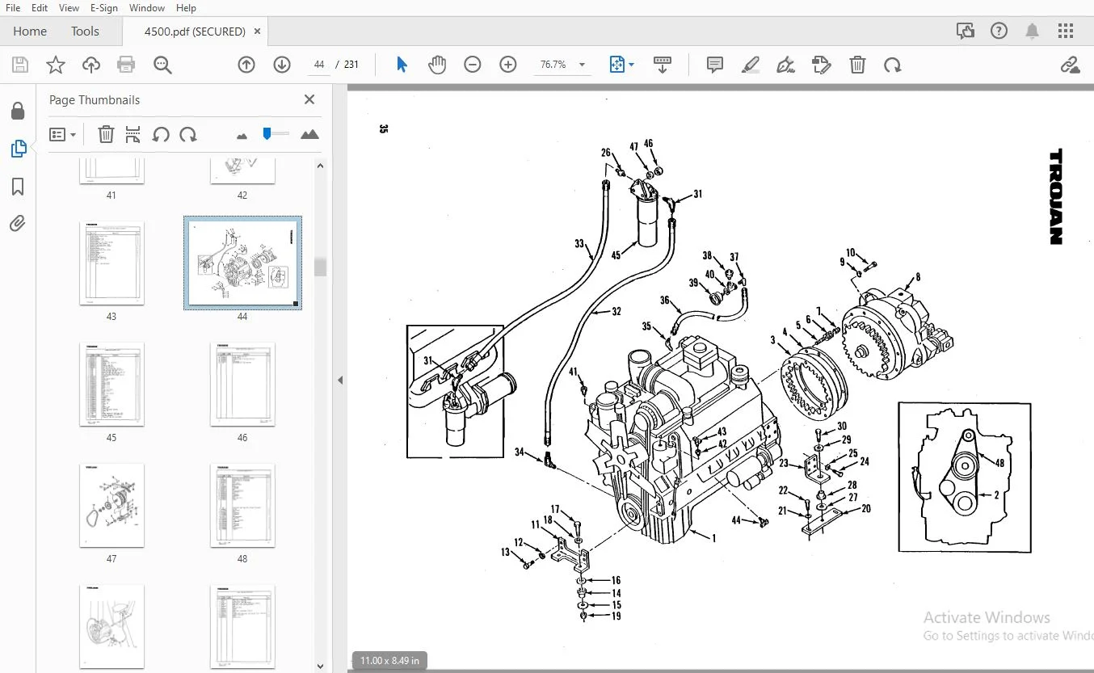Add a comment with speech bubble icon
Viewport: 1094px width, 673px height.
tap(715, 65)
